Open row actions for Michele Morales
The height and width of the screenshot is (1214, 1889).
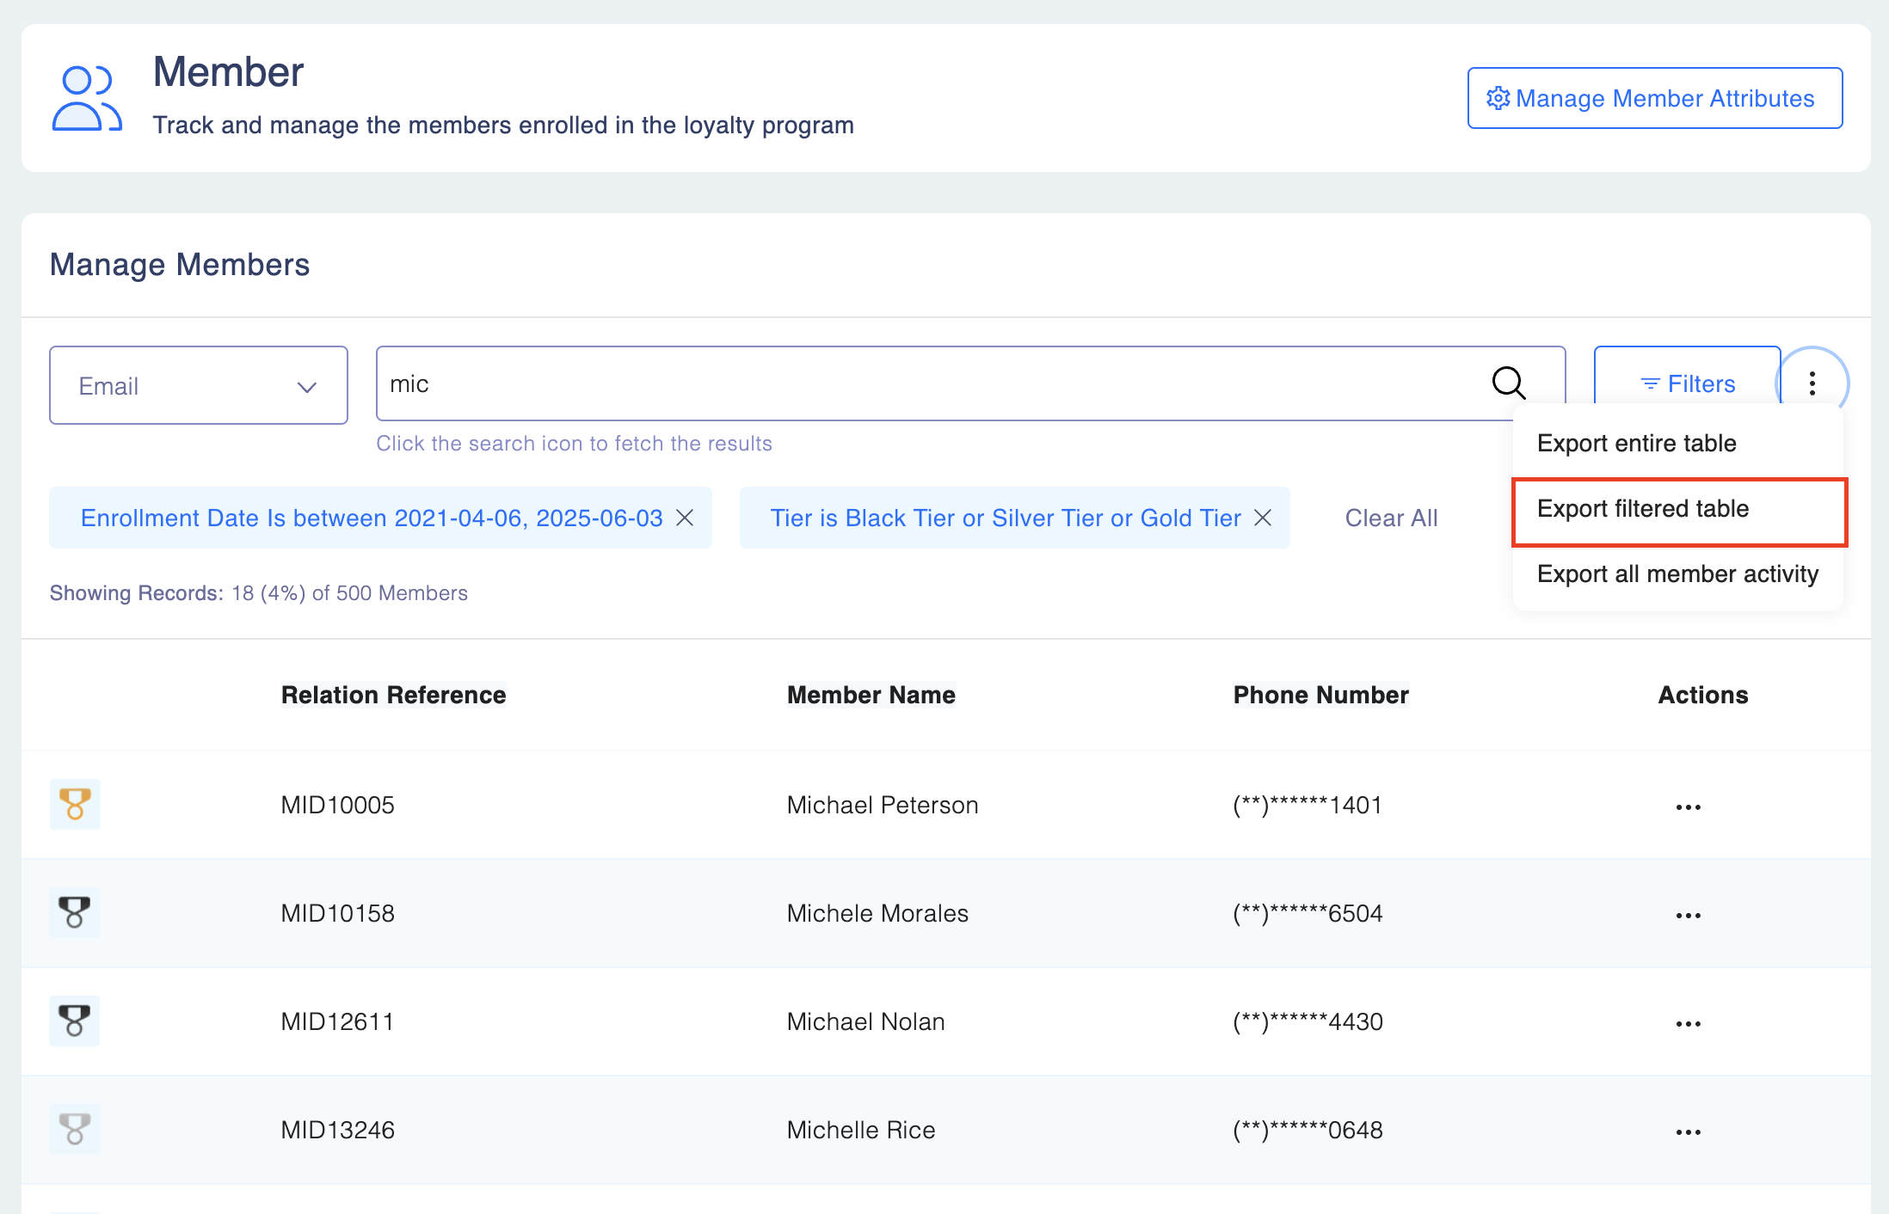pyautogui.click(x=1688, y=915)
